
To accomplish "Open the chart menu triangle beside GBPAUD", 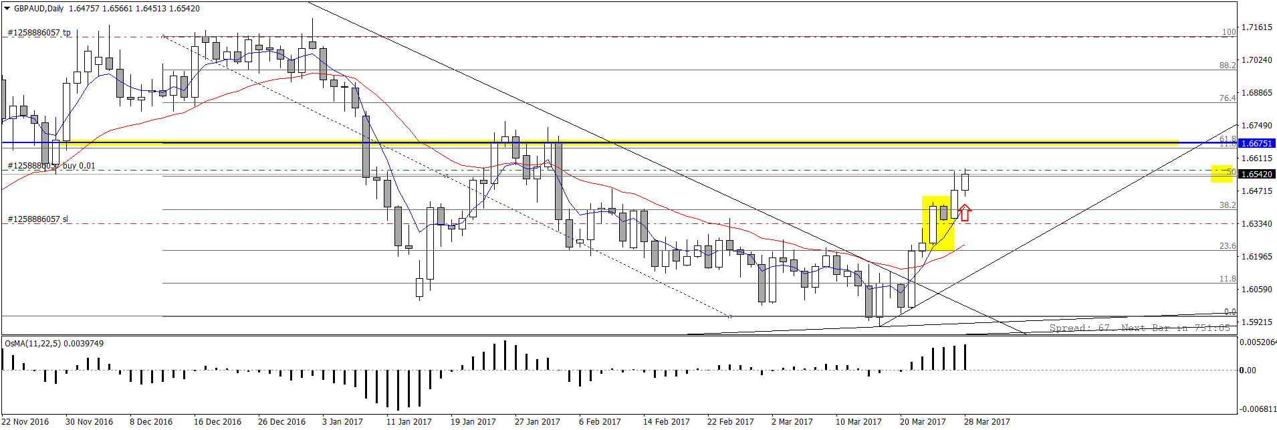I will 7,9.
